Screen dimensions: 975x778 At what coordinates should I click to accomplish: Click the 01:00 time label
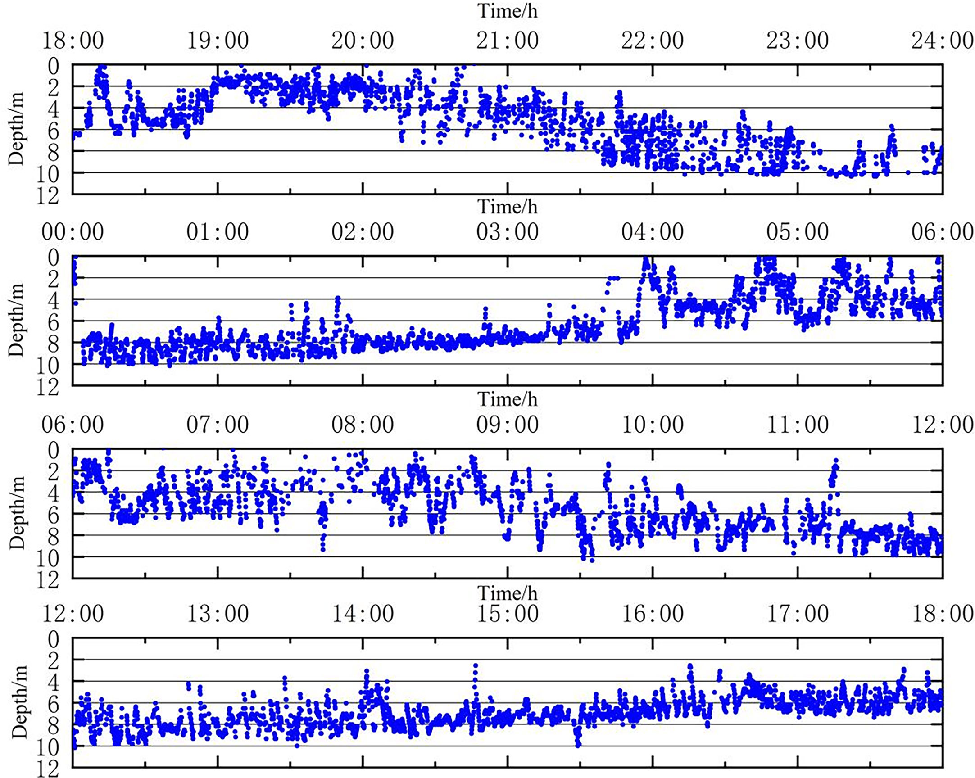(x=218, y=232)
